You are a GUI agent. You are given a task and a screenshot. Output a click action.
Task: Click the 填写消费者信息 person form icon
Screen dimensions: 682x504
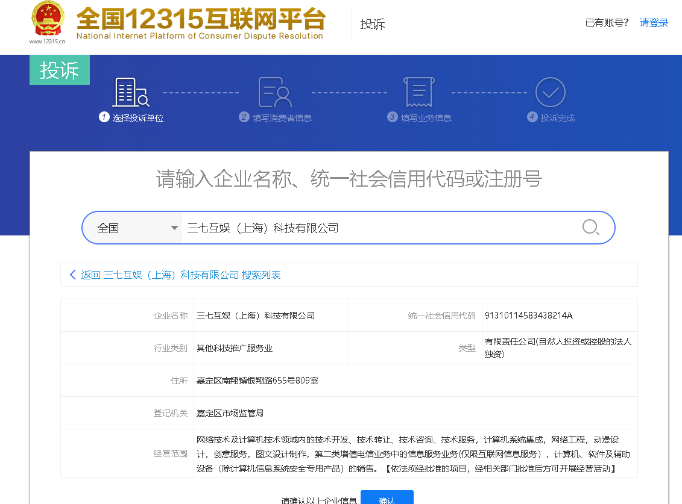[275, 92]
